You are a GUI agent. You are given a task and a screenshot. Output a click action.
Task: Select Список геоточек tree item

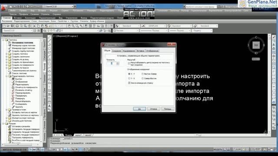click(x=19, y=73)
